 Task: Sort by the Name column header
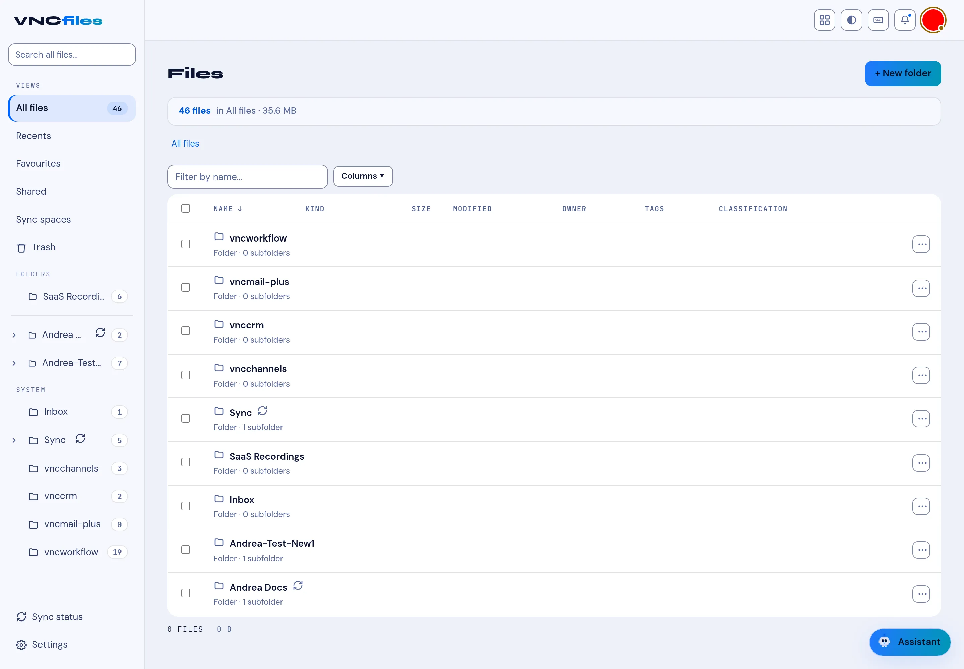[x=228, y=209]
